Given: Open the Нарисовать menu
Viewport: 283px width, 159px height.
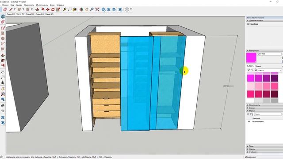Looking at the screenshot, I should (x=29, y=5).
